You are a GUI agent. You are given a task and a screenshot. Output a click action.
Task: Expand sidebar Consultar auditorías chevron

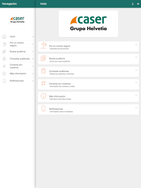tap(33, 59)
